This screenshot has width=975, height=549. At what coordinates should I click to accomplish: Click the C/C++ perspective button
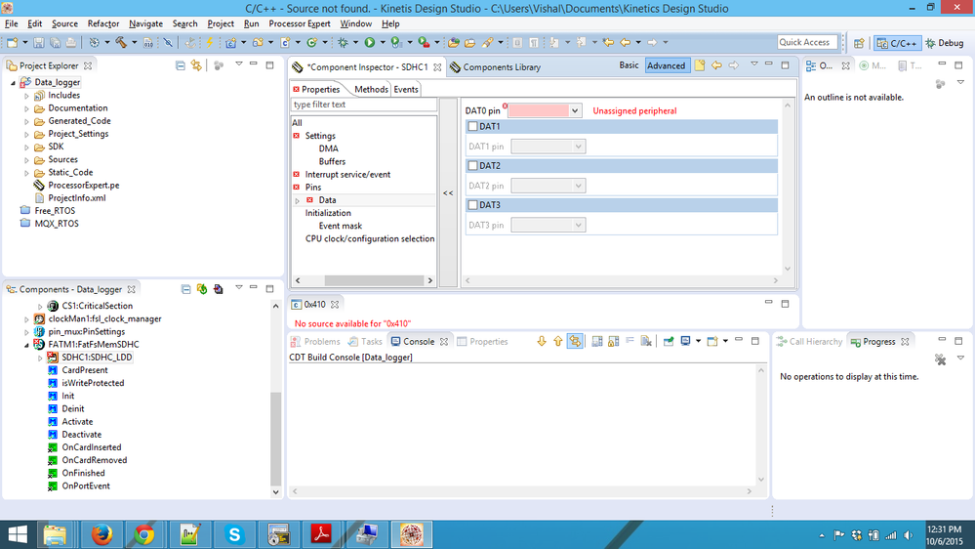point(897,43)
